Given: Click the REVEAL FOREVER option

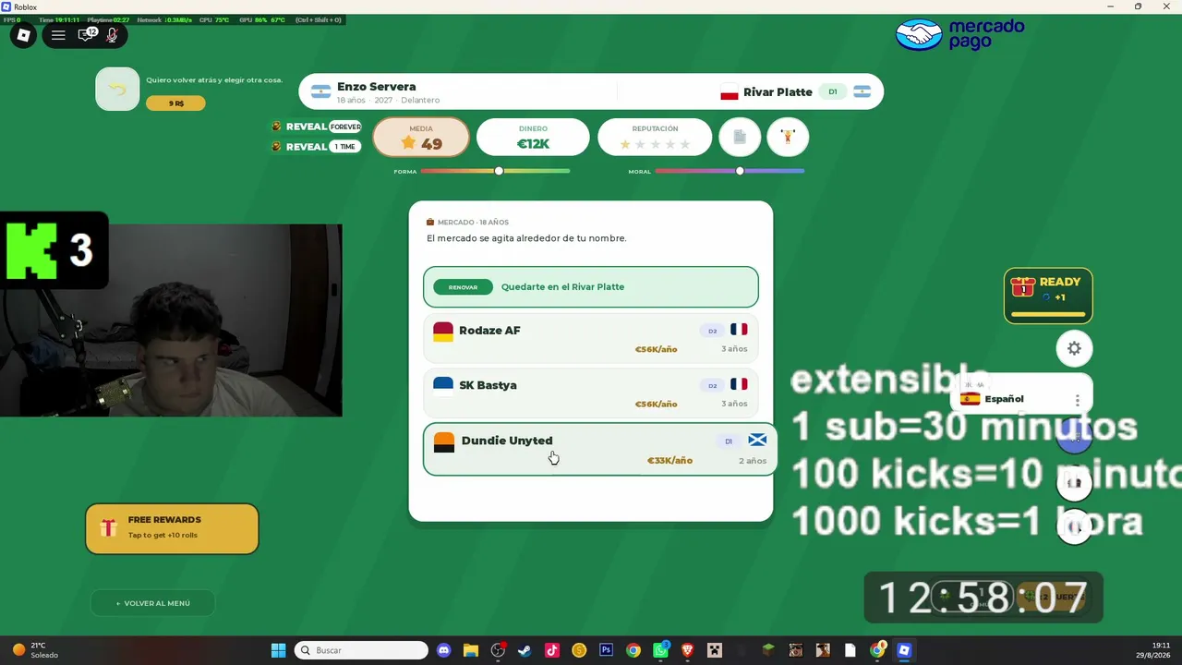Looking at the screenshot, I should (x=317, y=127).
